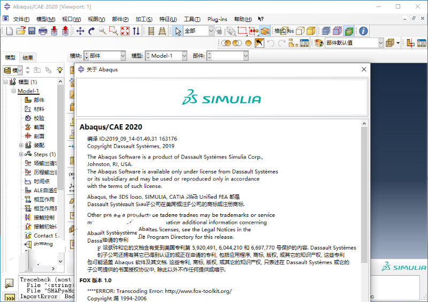This screenshot has width=428, height=302.
Task: Toggle the mesh grid cube display icon
Action: [x=326, y=31]
